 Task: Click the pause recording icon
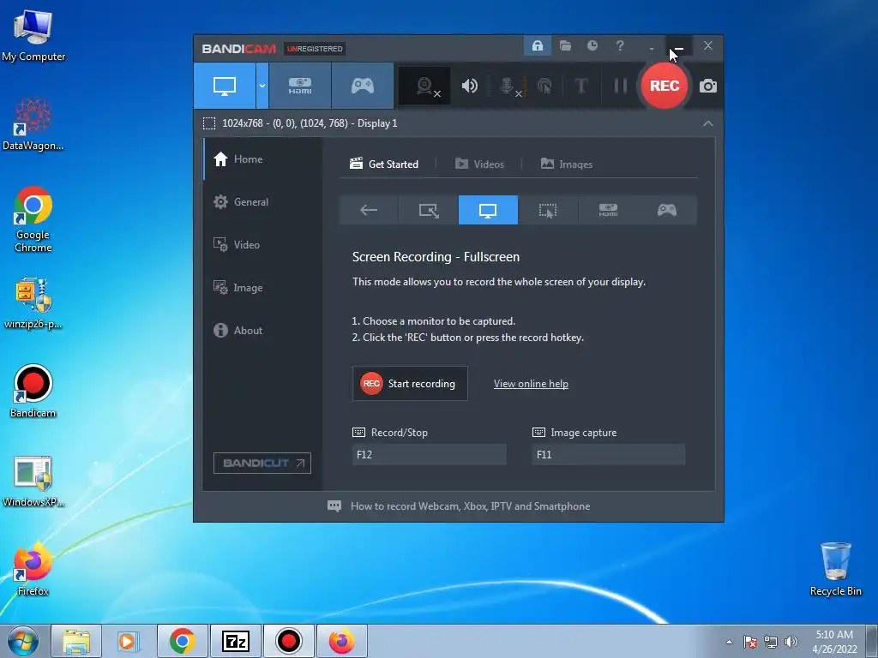621,86
